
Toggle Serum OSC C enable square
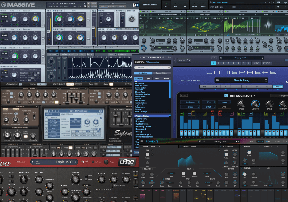(225, 12)
